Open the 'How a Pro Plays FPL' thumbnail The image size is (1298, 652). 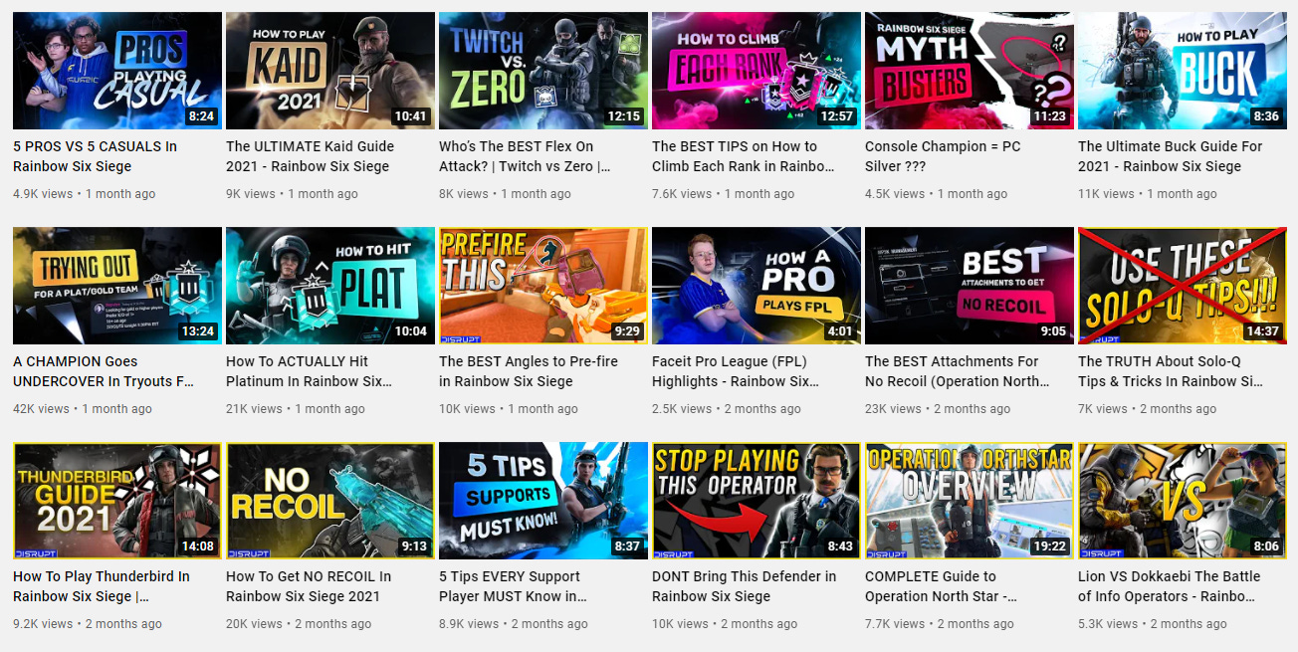pyautogui.click(x=757, y=286)
